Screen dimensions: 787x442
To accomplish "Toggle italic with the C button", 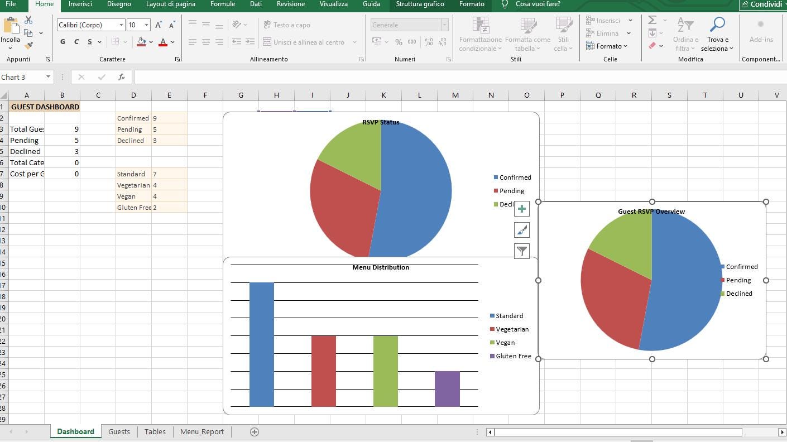I will (75, 42).
